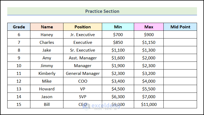The width and height of the screenshot is (204, 115).
Task: Click the Howard name cell
Action: tap(47, 89)
